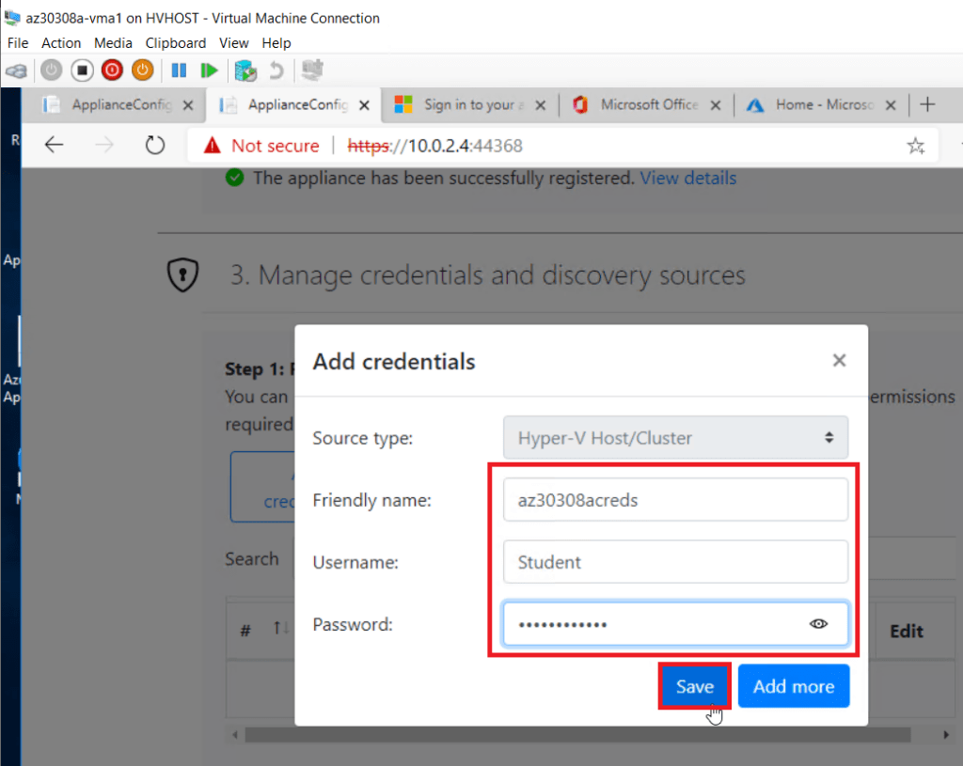Shut down the guest operating system

pos(112,70)
